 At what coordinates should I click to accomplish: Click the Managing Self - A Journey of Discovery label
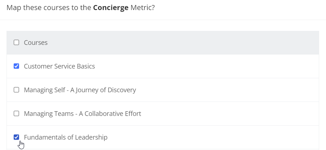point(80,90)
